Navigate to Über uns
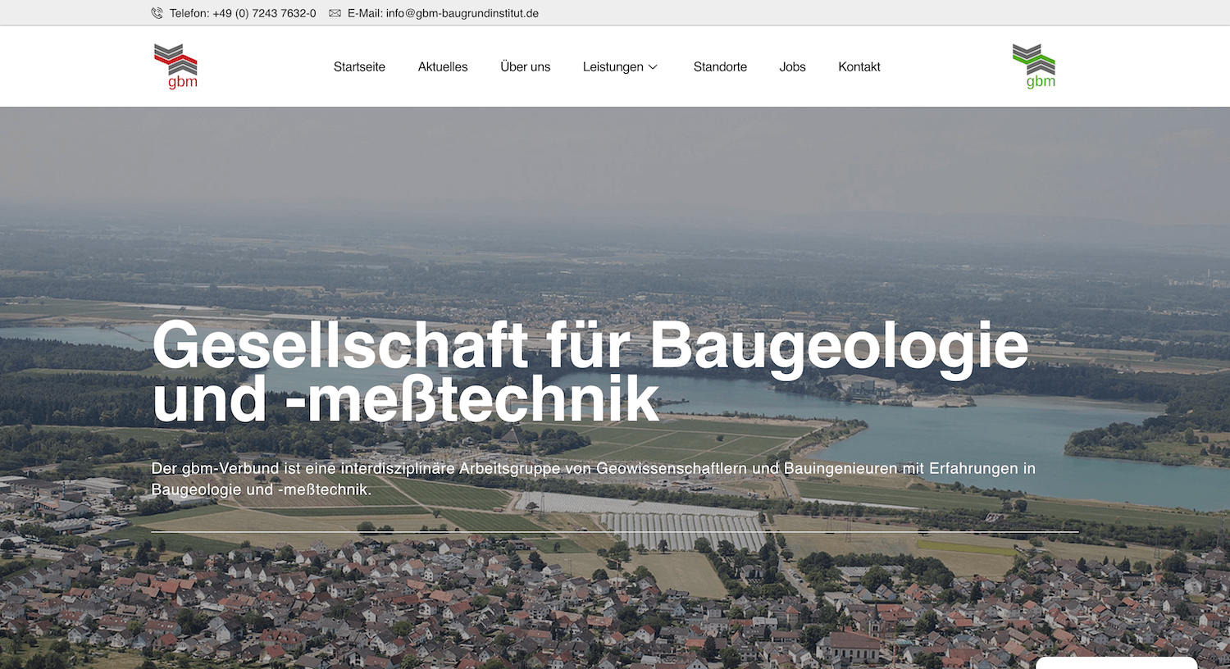 tap(526, 67)
